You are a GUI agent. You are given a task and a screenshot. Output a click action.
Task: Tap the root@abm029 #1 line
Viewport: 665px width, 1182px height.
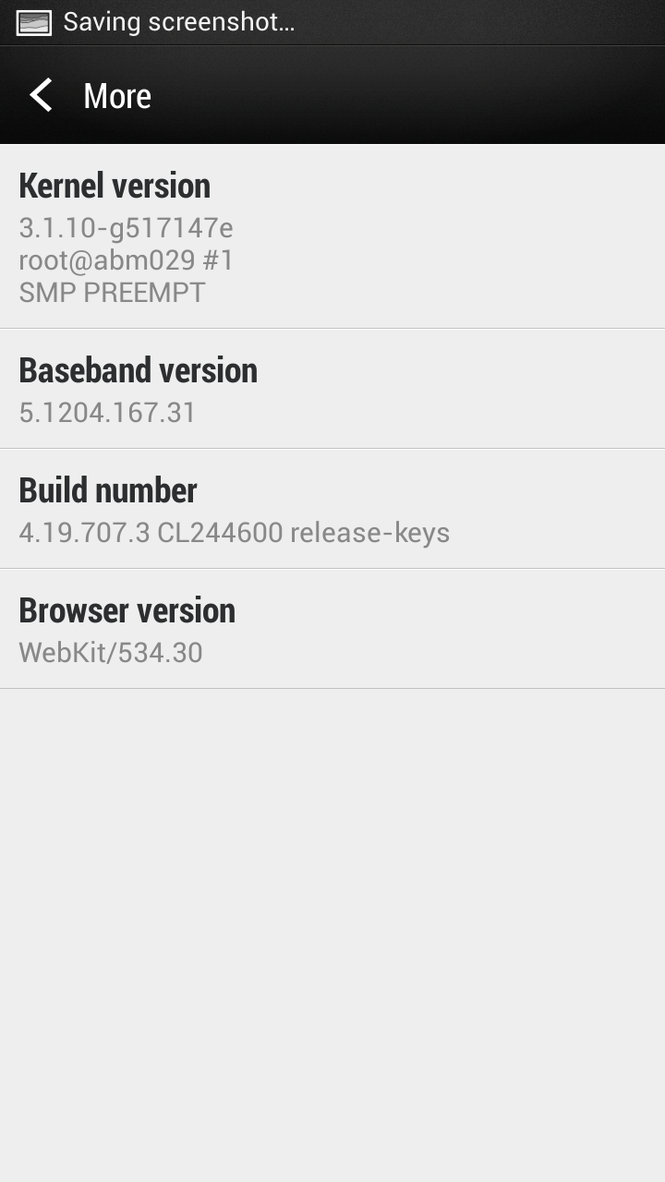(127, 260)
